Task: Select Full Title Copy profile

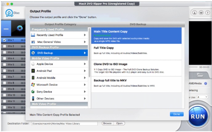Action: pyautogui.click(x=136, y=52)
